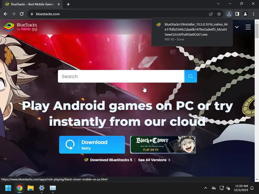Screen dimensions: 259x194
Task: Expand the site header dropdown chevron
Action: [237, 27]
